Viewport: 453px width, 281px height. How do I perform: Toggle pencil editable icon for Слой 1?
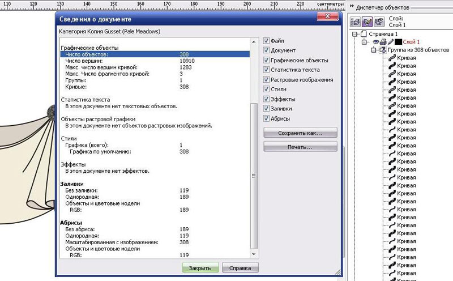(x=390, y=42)
